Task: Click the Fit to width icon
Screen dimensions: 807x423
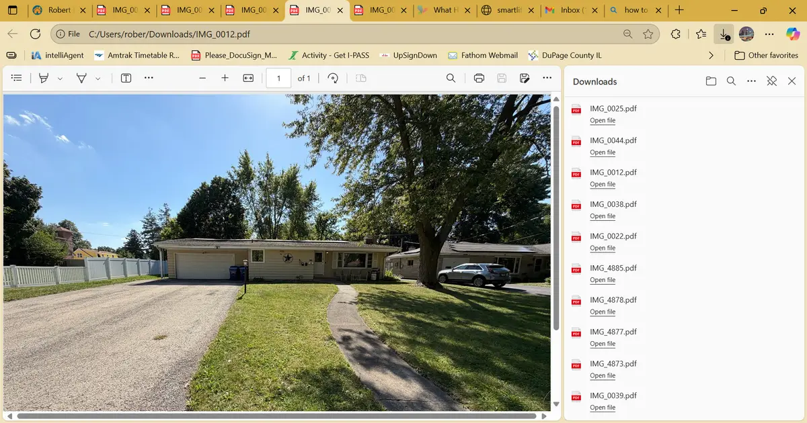Action: 248,79
